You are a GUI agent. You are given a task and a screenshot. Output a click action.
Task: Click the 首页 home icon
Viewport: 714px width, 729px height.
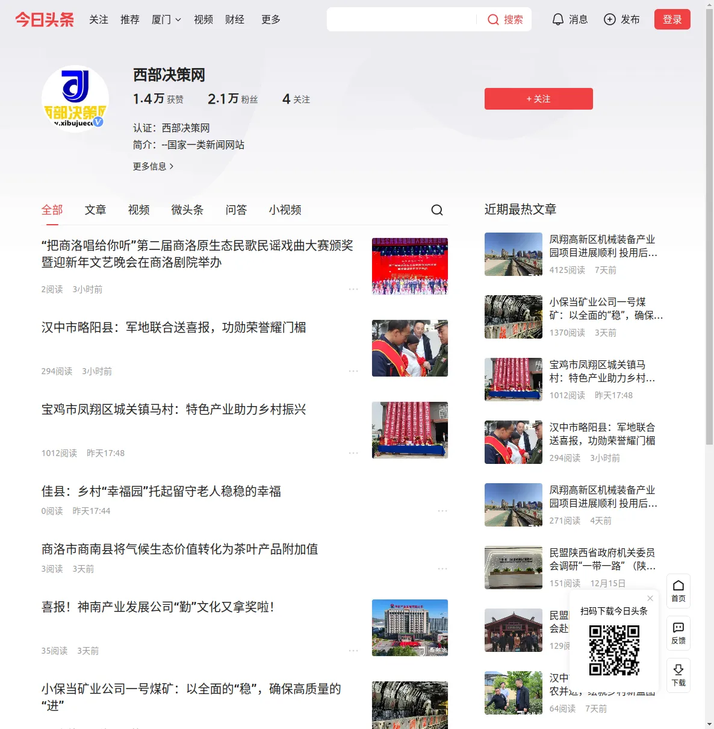pyautogui.click(x=678, y=591)
